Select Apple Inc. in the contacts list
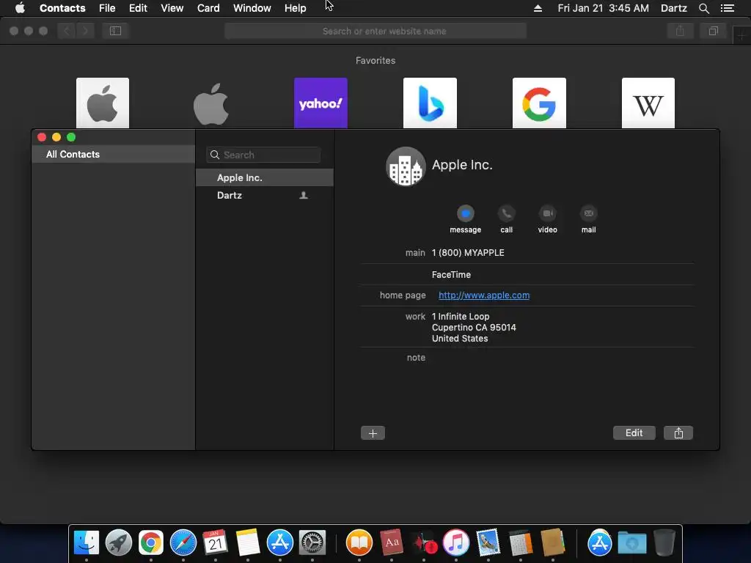Screen dimensions: 751x563 click(x=264, y=177)
